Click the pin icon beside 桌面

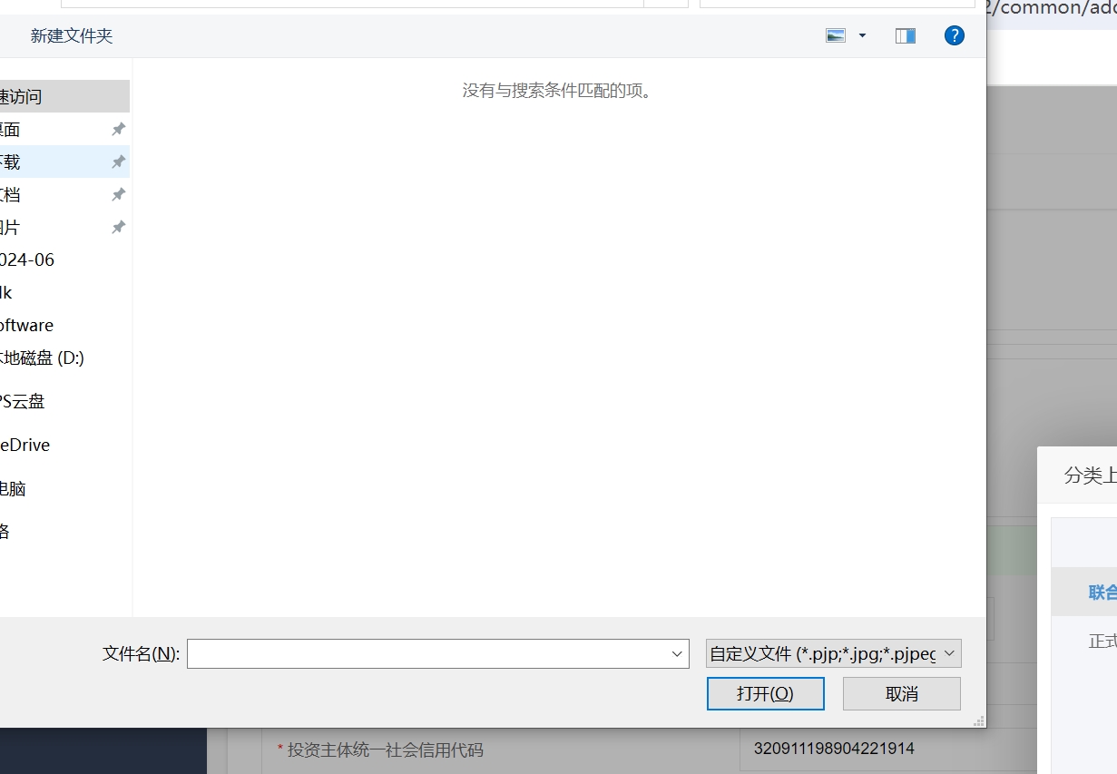pyautogui.click(x=118, y=130)
